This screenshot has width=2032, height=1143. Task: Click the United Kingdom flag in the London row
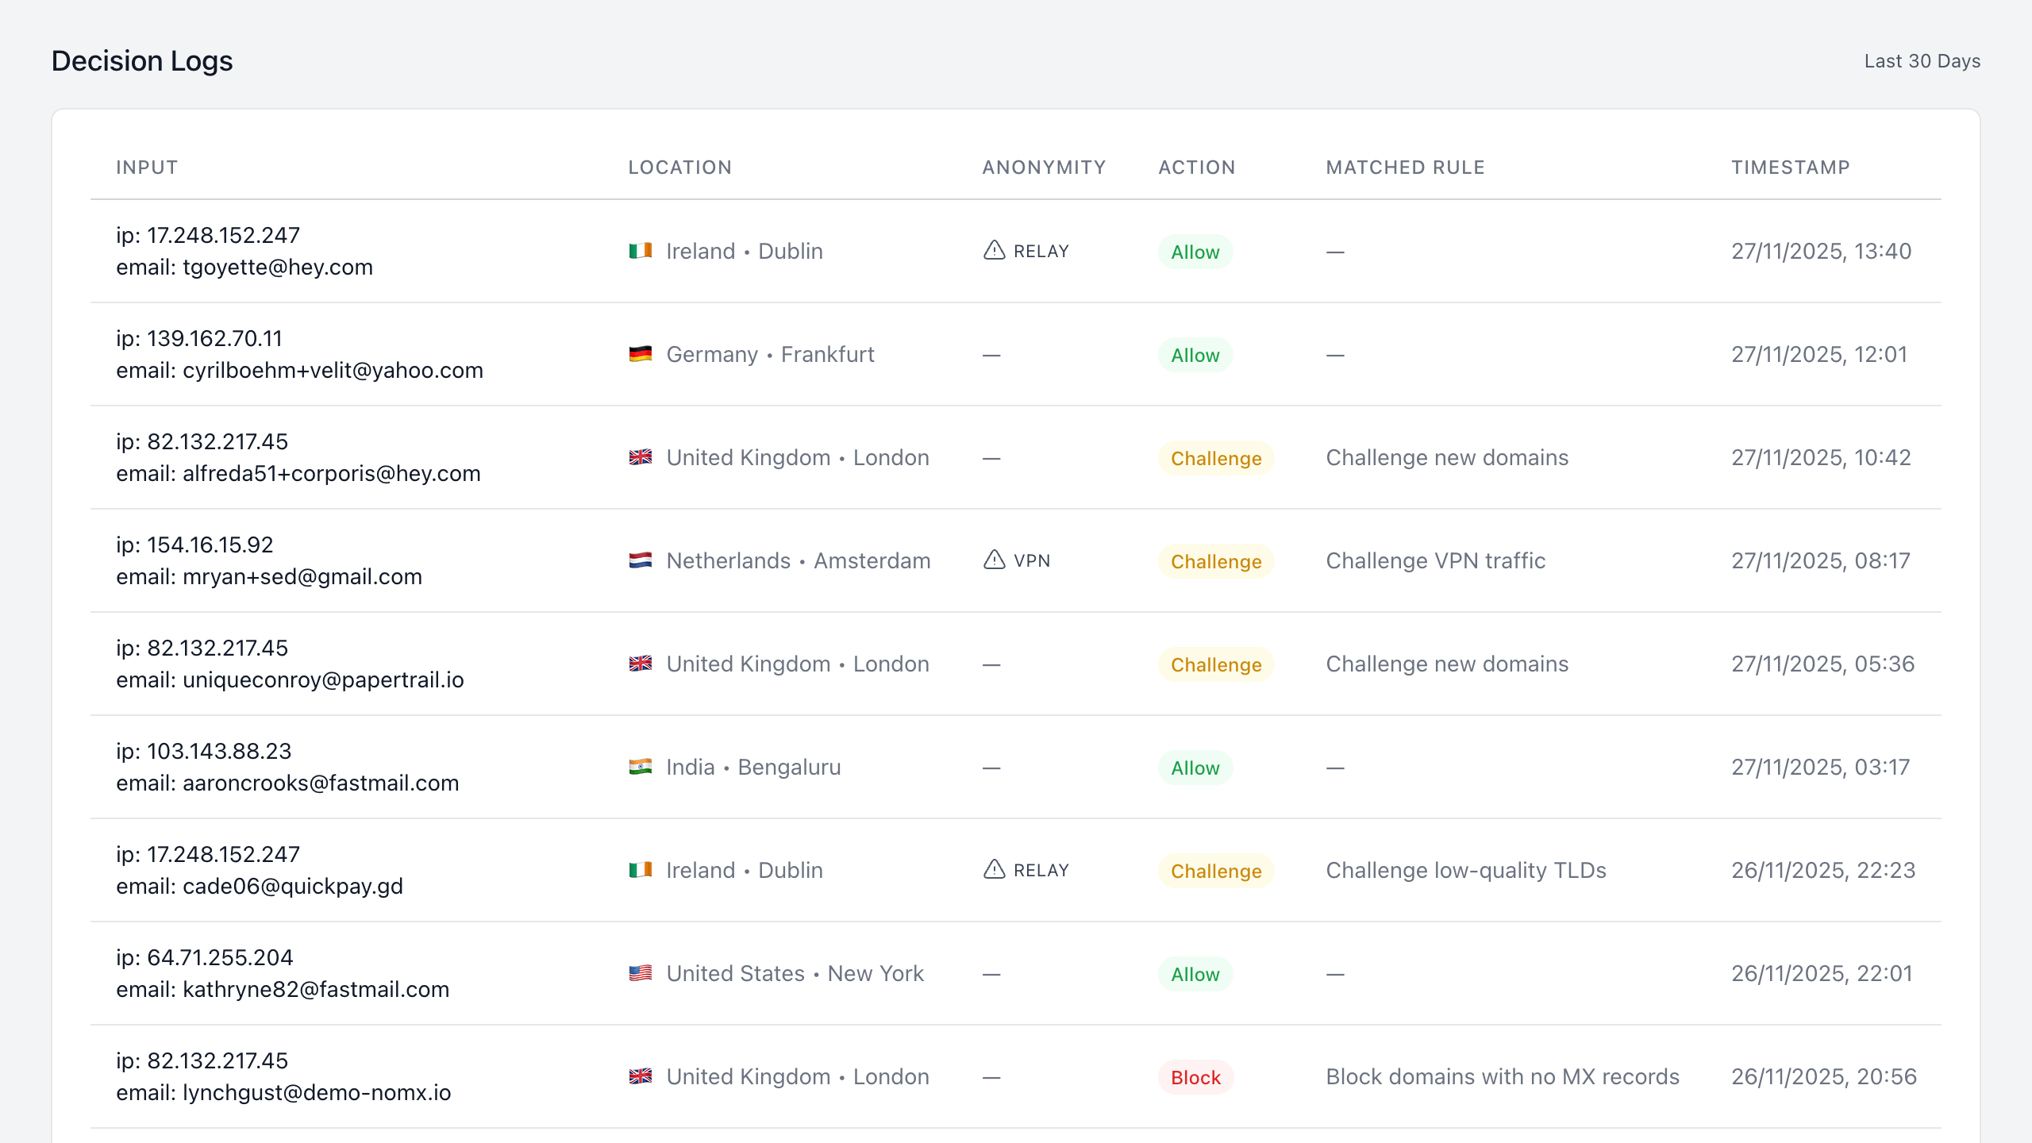click(640, 457)
